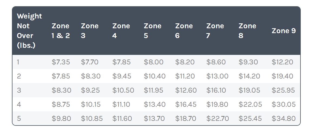The width and height of the screenshot is (314, 132).
Task: Select the Zone 5 column header
Action: [x=153, y=31]
